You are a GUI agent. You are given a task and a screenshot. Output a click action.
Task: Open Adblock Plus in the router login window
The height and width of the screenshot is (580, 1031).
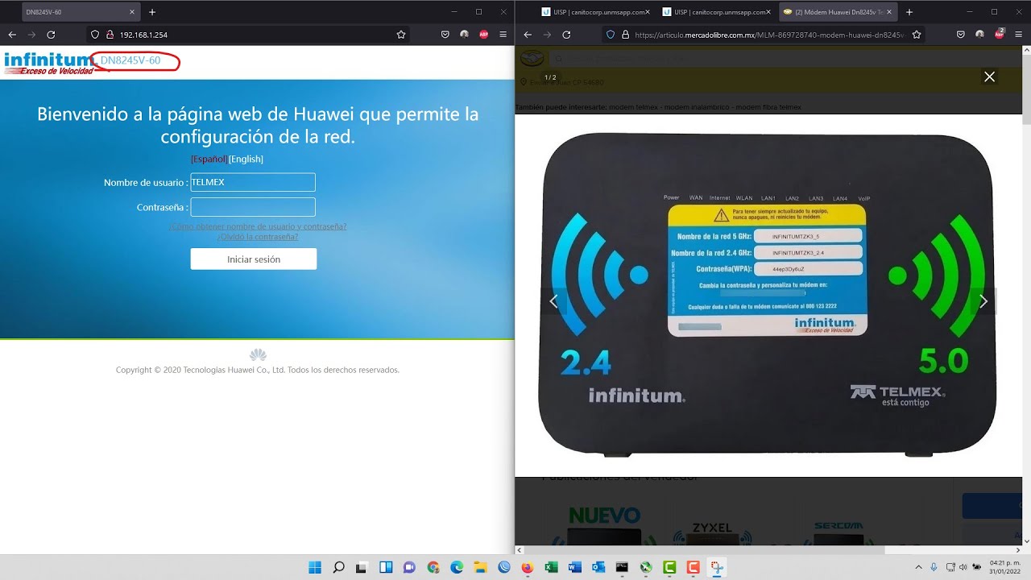pyautogui.click(x=483, y=35)
